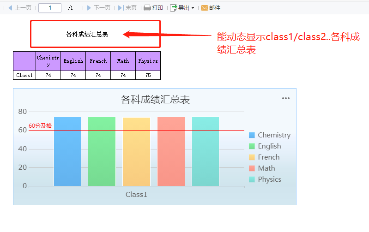Click the /1 total pages text
Screen dimensions: 369x232
click(x=70, y=8)
